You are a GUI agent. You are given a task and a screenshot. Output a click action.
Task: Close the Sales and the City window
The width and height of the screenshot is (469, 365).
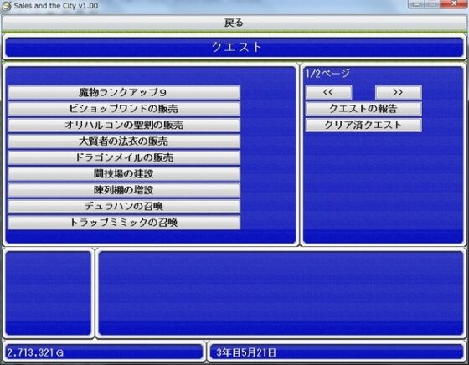[x=453, y=3]
